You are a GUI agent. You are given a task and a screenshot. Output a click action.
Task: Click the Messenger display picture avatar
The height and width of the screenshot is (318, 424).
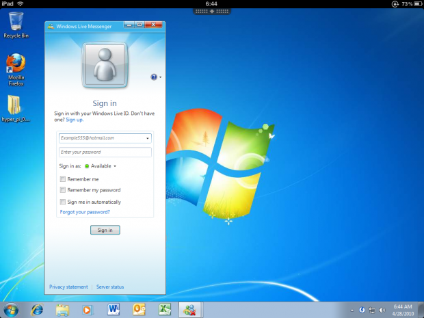point(105,65)
